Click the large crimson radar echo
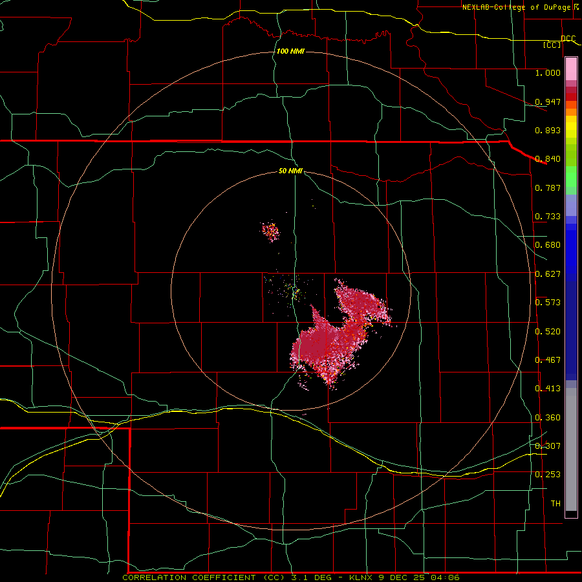Viewport: 582px width, 582px height. tap(339, 334)
